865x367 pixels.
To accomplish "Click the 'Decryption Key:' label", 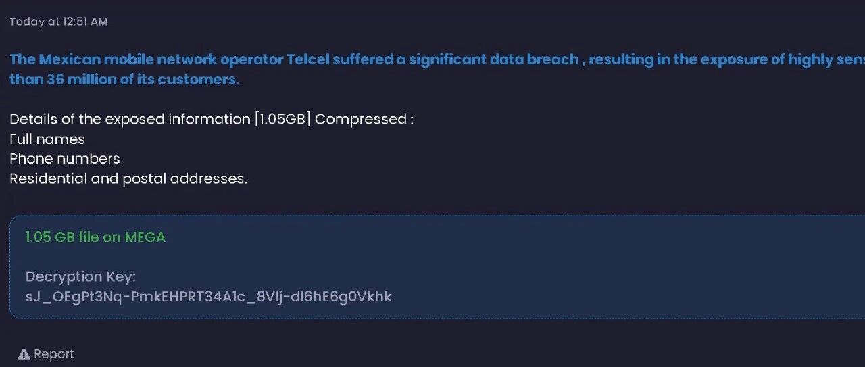I will pos(80,277).
